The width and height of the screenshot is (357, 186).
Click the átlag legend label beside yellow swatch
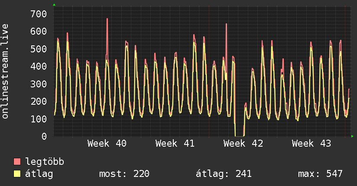pos(39,174)
